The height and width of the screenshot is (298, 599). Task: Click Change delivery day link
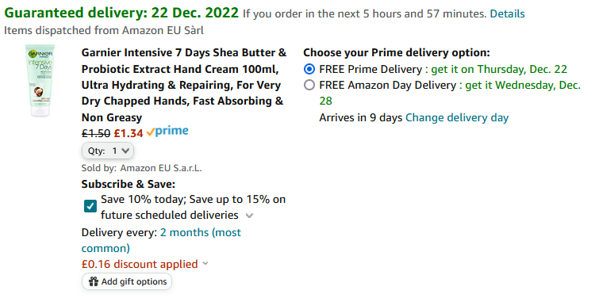(x=457, y=117)
